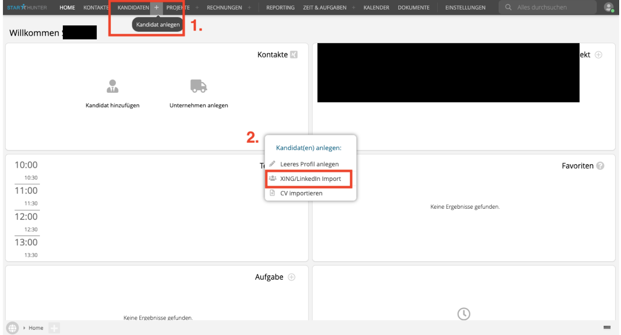Viewport: 621px width, 335px height.
Task: Click the document icon for CV import
Action: (272, 193)
